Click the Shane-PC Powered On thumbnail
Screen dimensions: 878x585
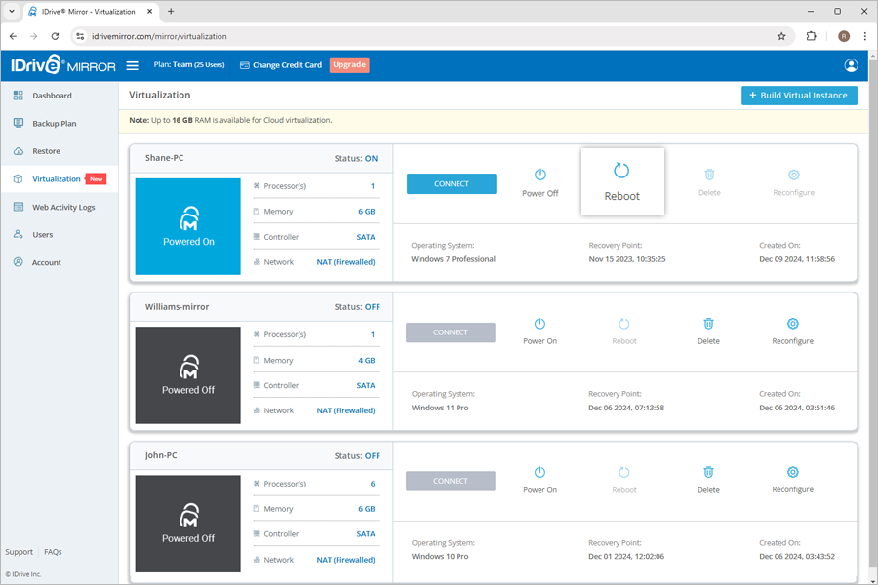click(188, 226)
